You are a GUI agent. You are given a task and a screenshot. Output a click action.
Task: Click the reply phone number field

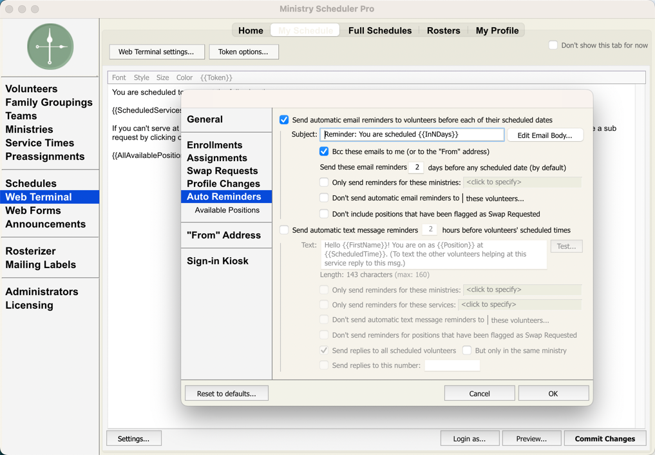click(452, 365)
